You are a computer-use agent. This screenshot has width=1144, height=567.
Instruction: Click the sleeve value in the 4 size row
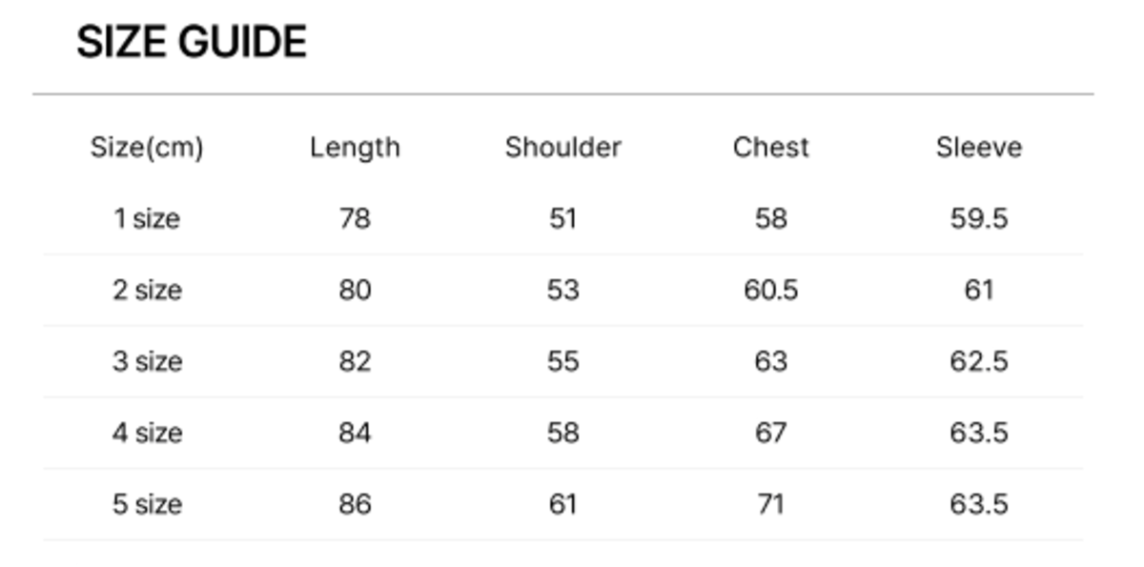[x=978, y=433]
